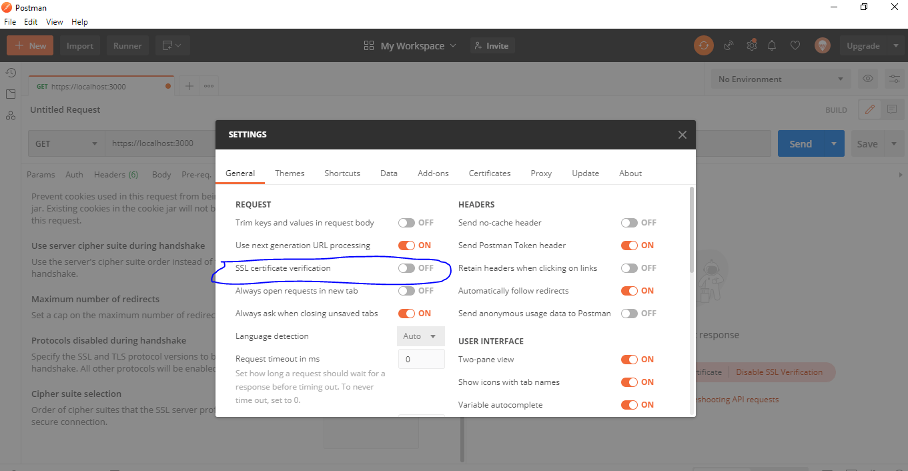Switch to the Add-ons settings tab
Image resolution: width=908 pixels, height=471 pixels.
pos(433,173)
